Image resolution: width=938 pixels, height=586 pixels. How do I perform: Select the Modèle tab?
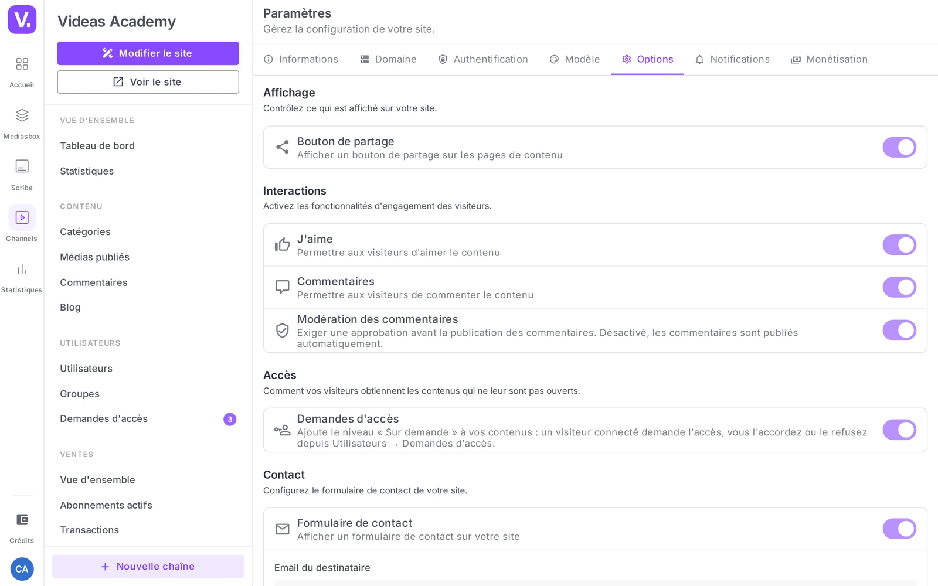click(575, 59)
